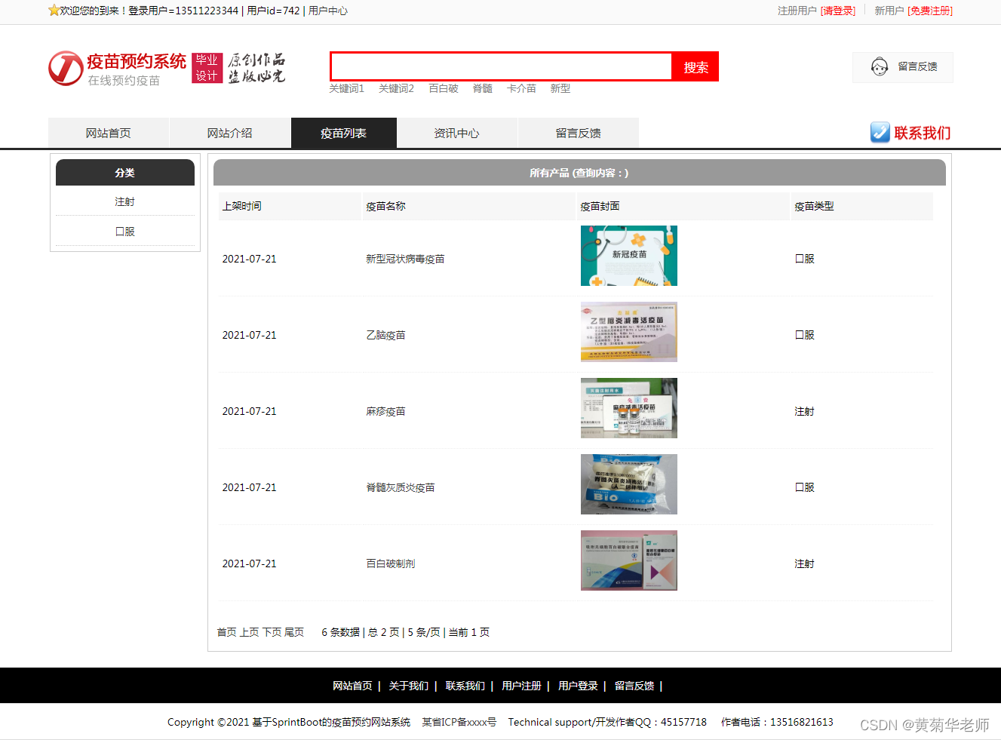This screenshot has width=1001, height=740.
Task: Click footer link 网站首页
Action: (353, 686)
